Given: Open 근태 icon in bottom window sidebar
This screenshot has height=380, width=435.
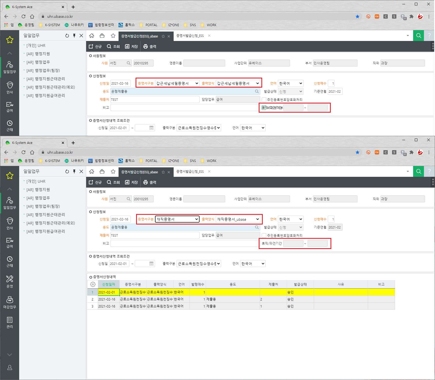Looking at the screenshot, I should (9, 261).
